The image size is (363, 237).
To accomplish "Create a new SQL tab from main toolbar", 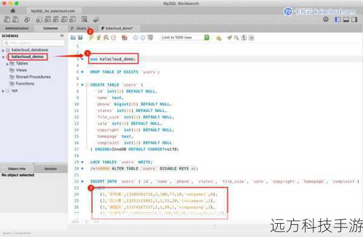I will coord(7,20).
